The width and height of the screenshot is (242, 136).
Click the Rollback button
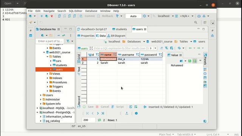(105, 16)
